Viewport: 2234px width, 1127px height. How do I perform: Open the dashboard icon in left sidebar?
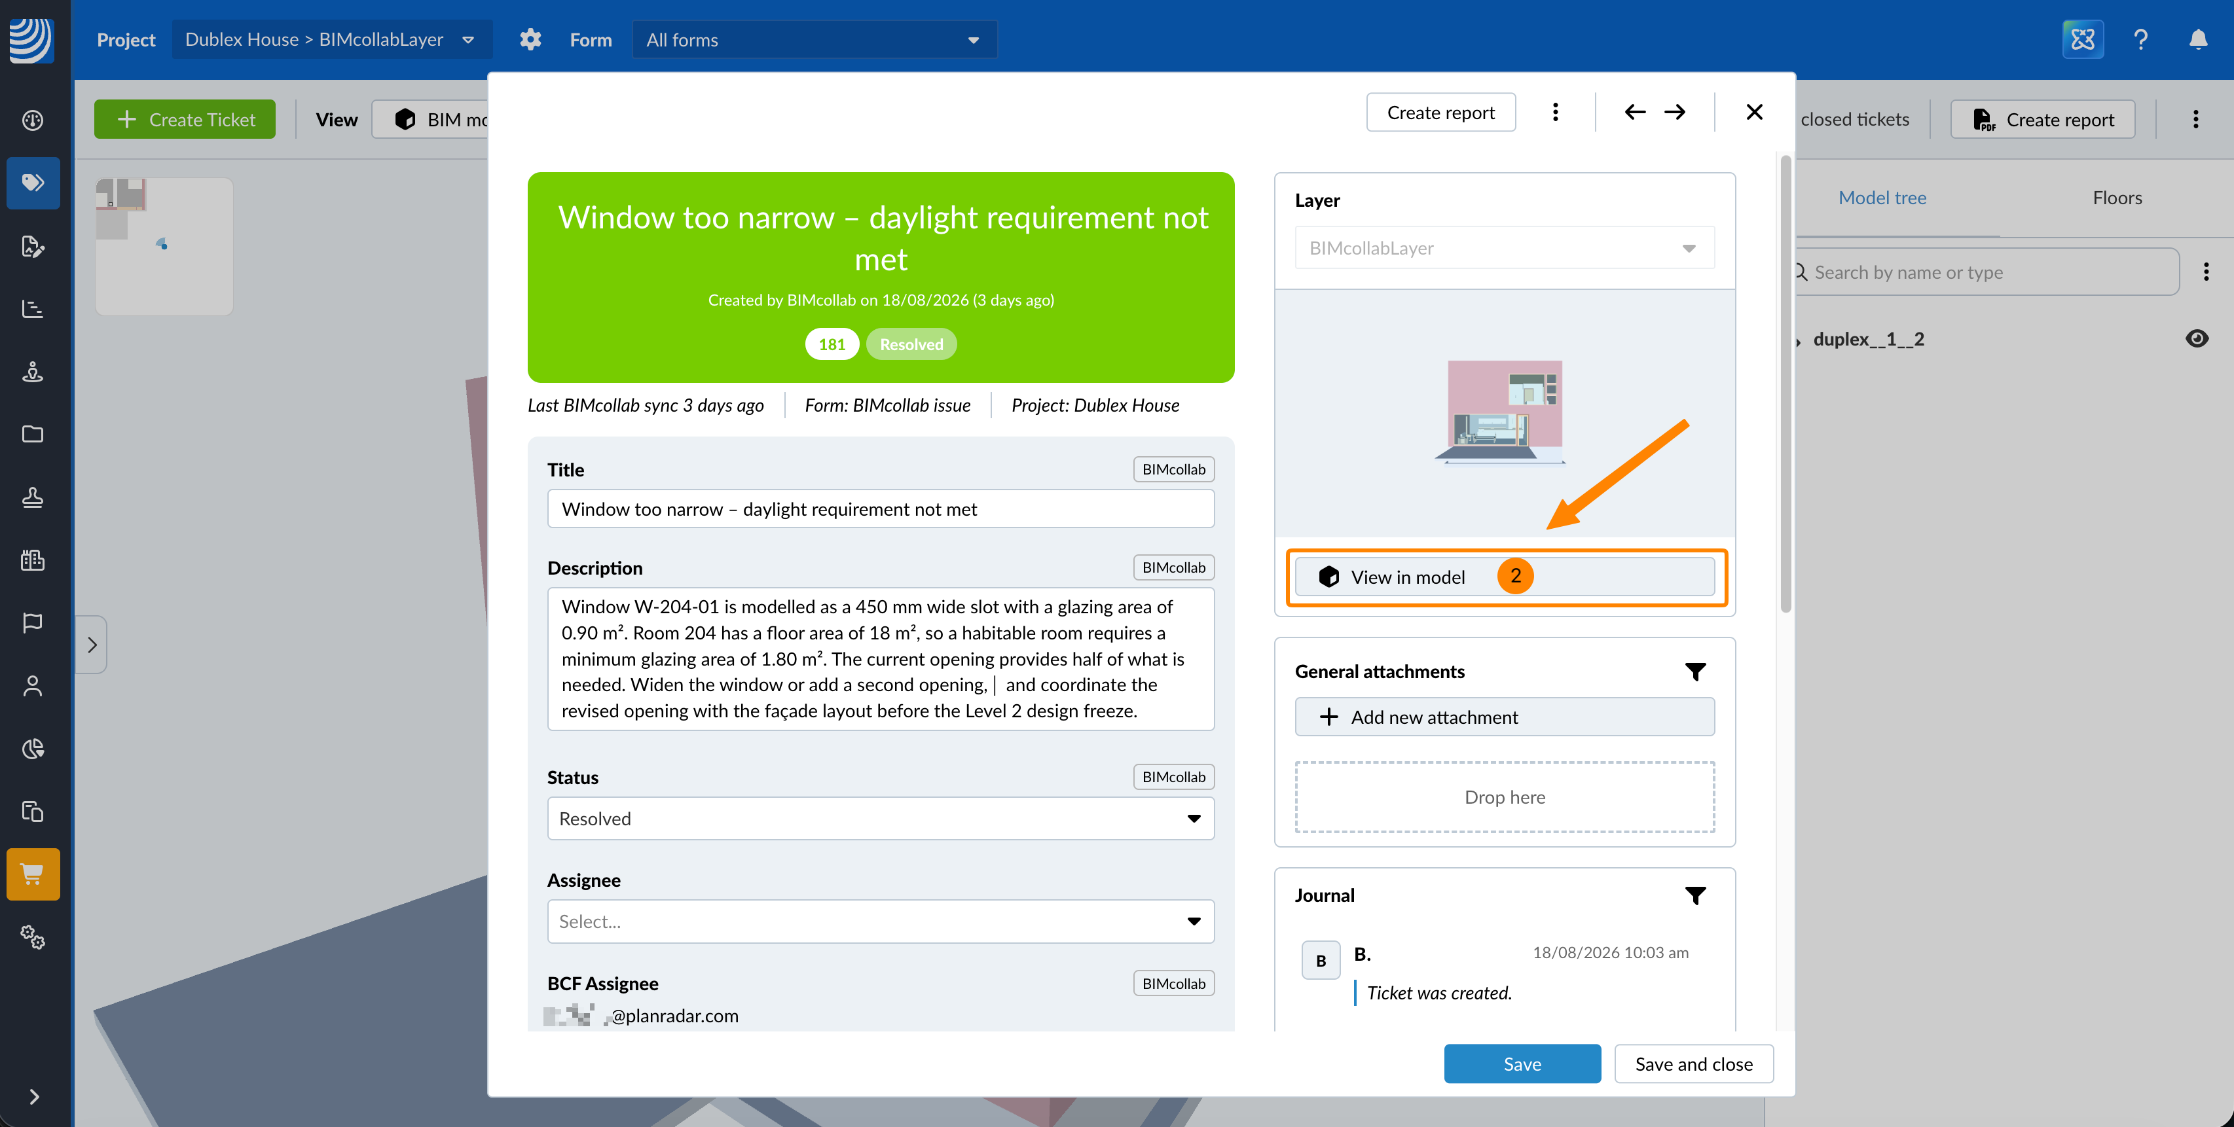click(33, 120)
